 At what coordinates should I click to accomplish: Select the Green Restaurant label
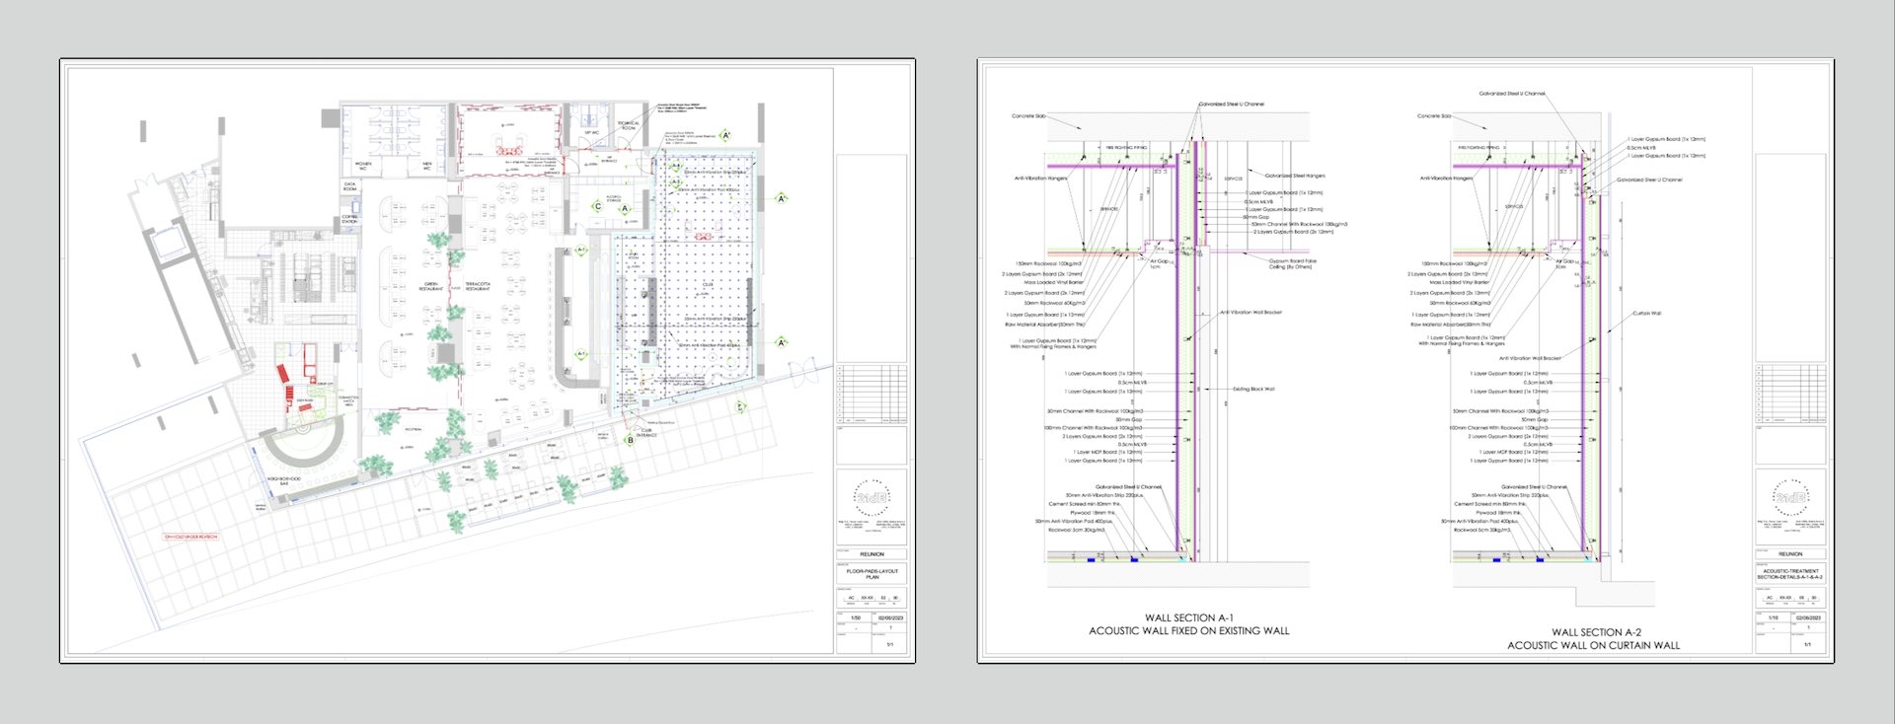pos(431,286)
